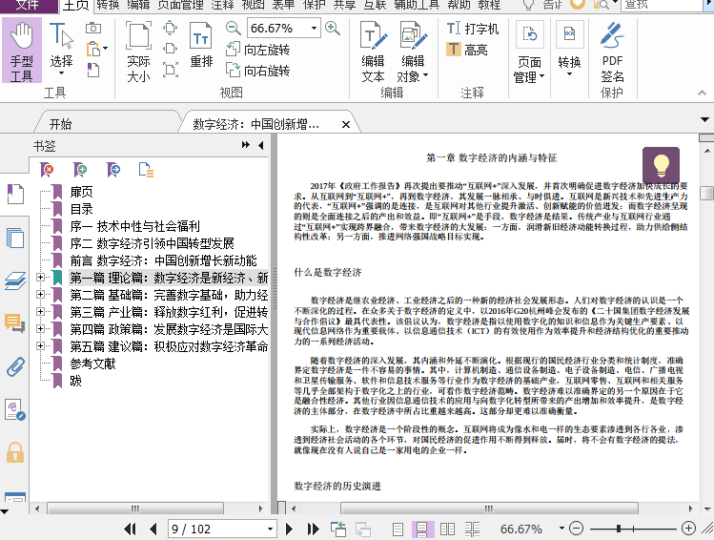Open Security lock panel in sidebar
This screenshot has width=714, height=540.
15,452
